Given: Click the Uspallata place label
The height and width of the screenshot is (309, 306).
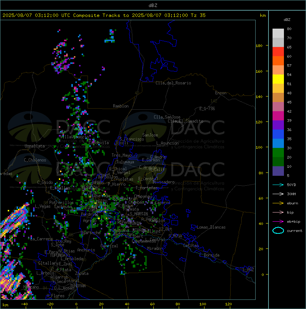Looking at the screenshot, I should click(x=35, y=146).
